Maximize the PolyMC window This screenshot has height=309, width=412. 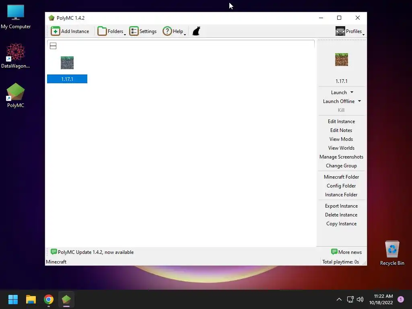(x=339, y=18)
